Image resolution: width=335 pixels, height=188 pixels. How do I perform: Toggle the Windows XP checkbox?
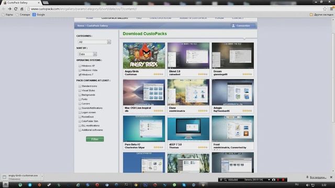80,66
